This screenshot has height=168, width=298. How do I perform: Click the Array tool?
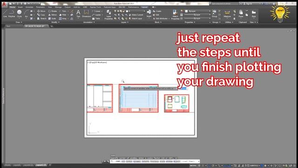63,19
